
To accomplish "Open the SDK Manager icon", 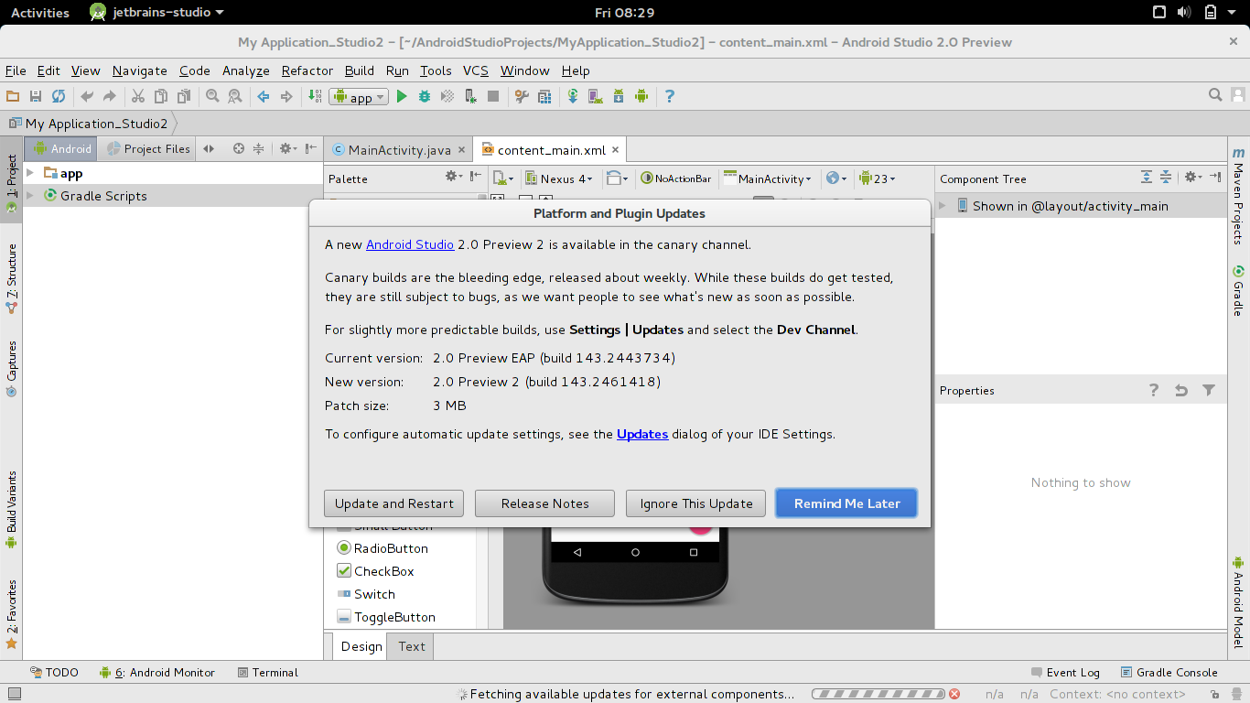I will [x=619, y=96].
